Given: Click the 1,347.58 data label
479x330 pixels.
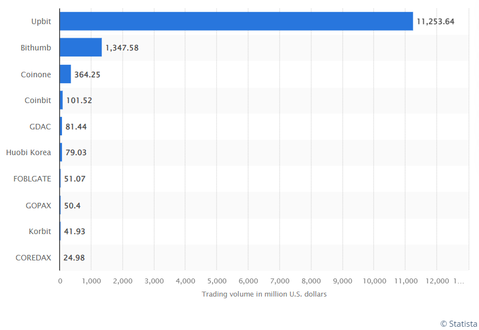Looking at the screenshot, I should 122,48.
